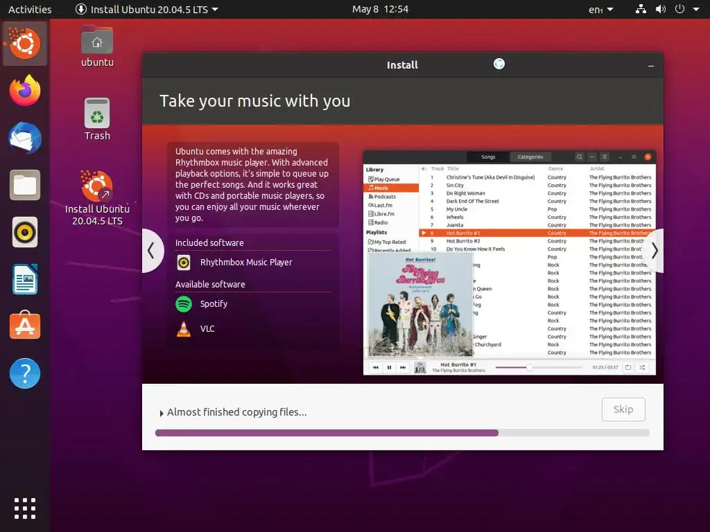
Task: Click the song row Hot Burrito #1
Action: pyautogui.click(x=537, y=233)
